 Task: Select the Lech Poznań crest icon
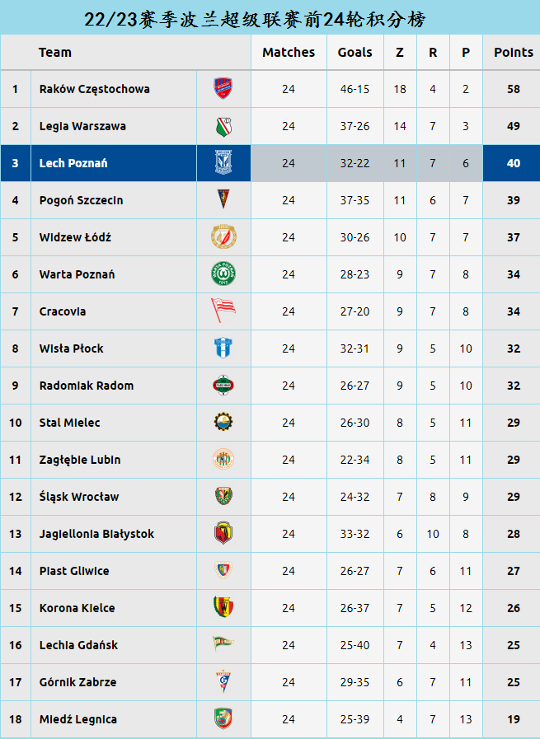pos(223,162)
